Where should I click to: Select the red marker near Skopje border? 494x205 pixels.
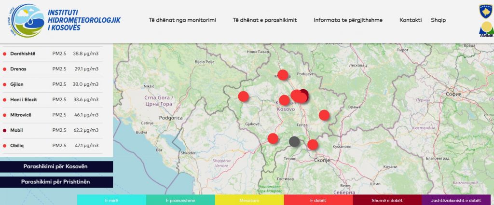coord(313,144)
